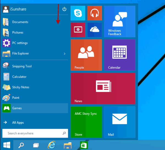Click the Documents folder icon
Image resolution: width=165 pixels, height=150 pixels.
(6, 22)
